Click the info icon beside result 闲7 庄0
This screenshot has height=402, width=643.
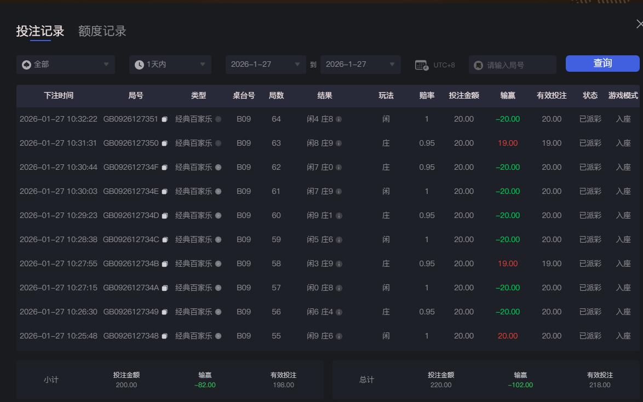340,167
